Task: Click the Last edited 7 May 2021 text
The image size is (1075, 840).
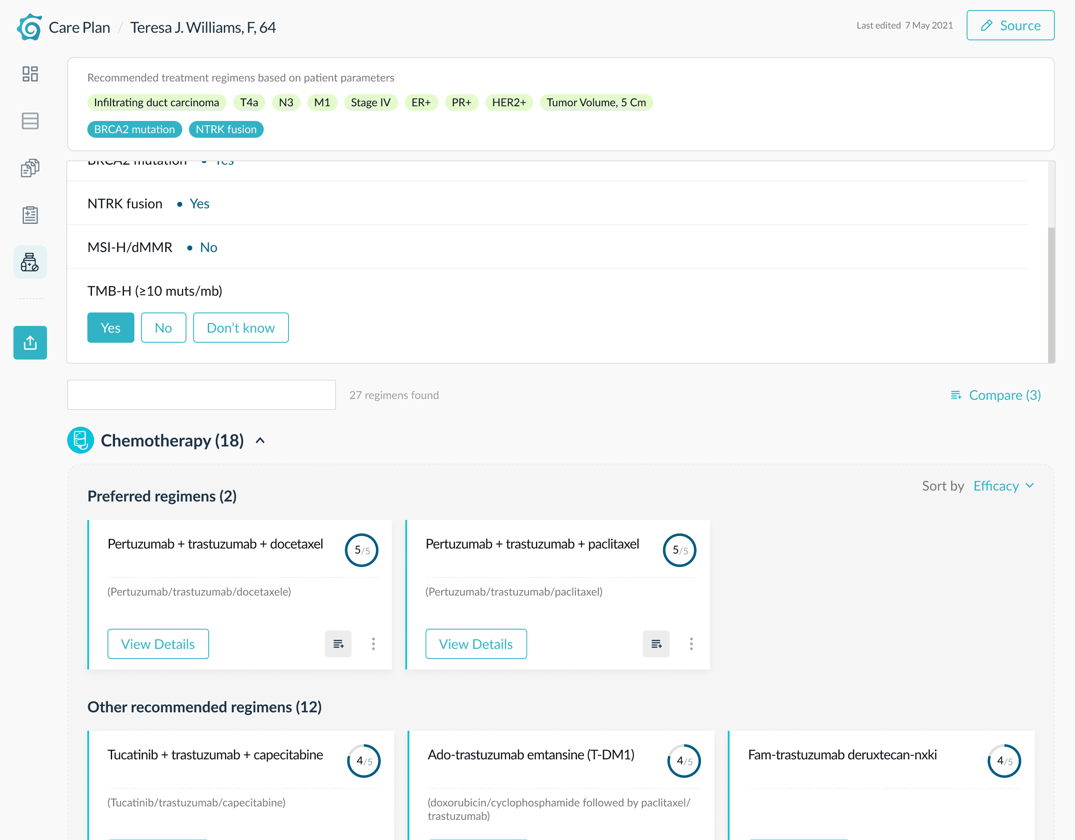Action: tap(905, 25)
